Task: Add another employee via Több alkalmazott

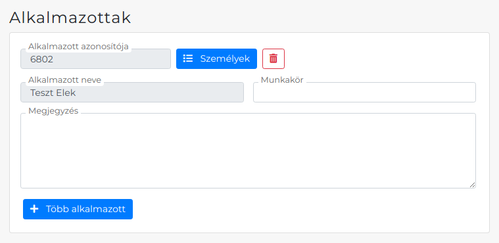Action: click(x=78, y=209)
